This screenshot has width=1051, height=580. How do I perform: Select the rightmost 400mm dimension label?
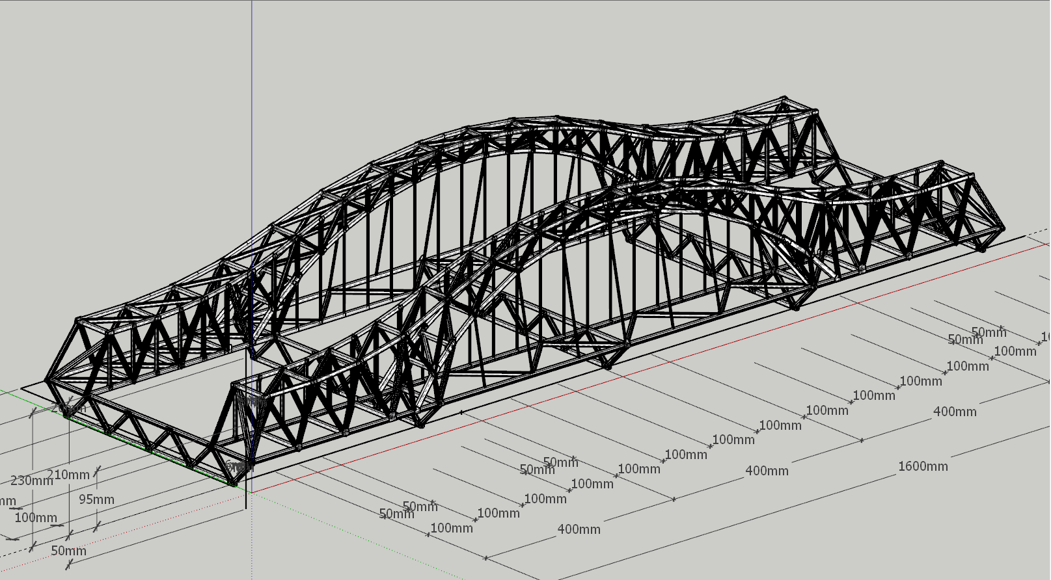click(955, 412)
